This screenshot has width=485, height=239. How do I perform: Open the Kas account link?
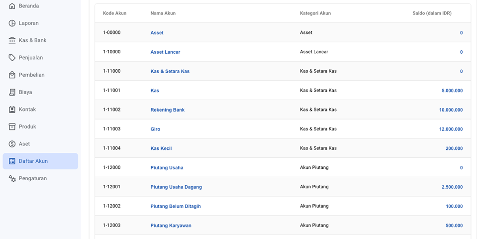point(155,91)
